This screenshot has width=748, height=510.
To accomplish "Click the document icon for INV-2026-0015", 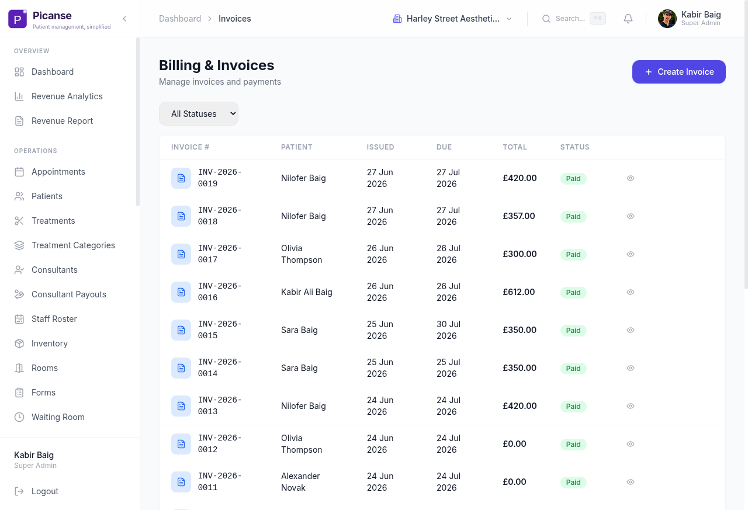I will 181,330.
